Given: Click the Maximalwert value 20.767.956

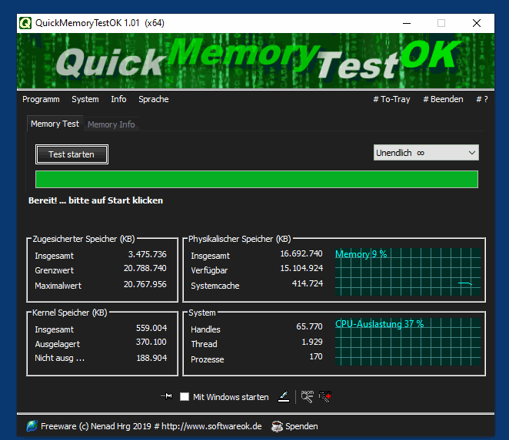Looking at the screenshot, I should tap(145, 284).
